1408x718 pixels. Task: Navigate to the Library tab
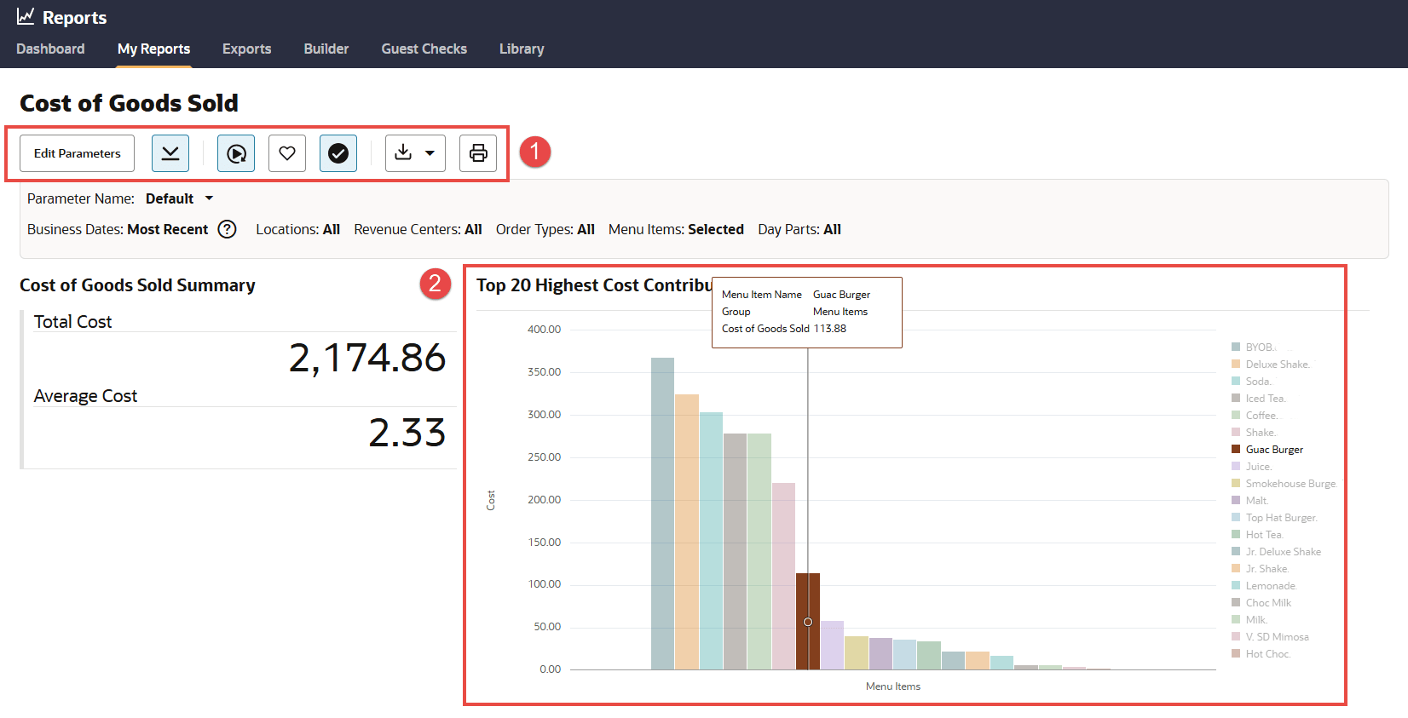(x=521, y=49)
